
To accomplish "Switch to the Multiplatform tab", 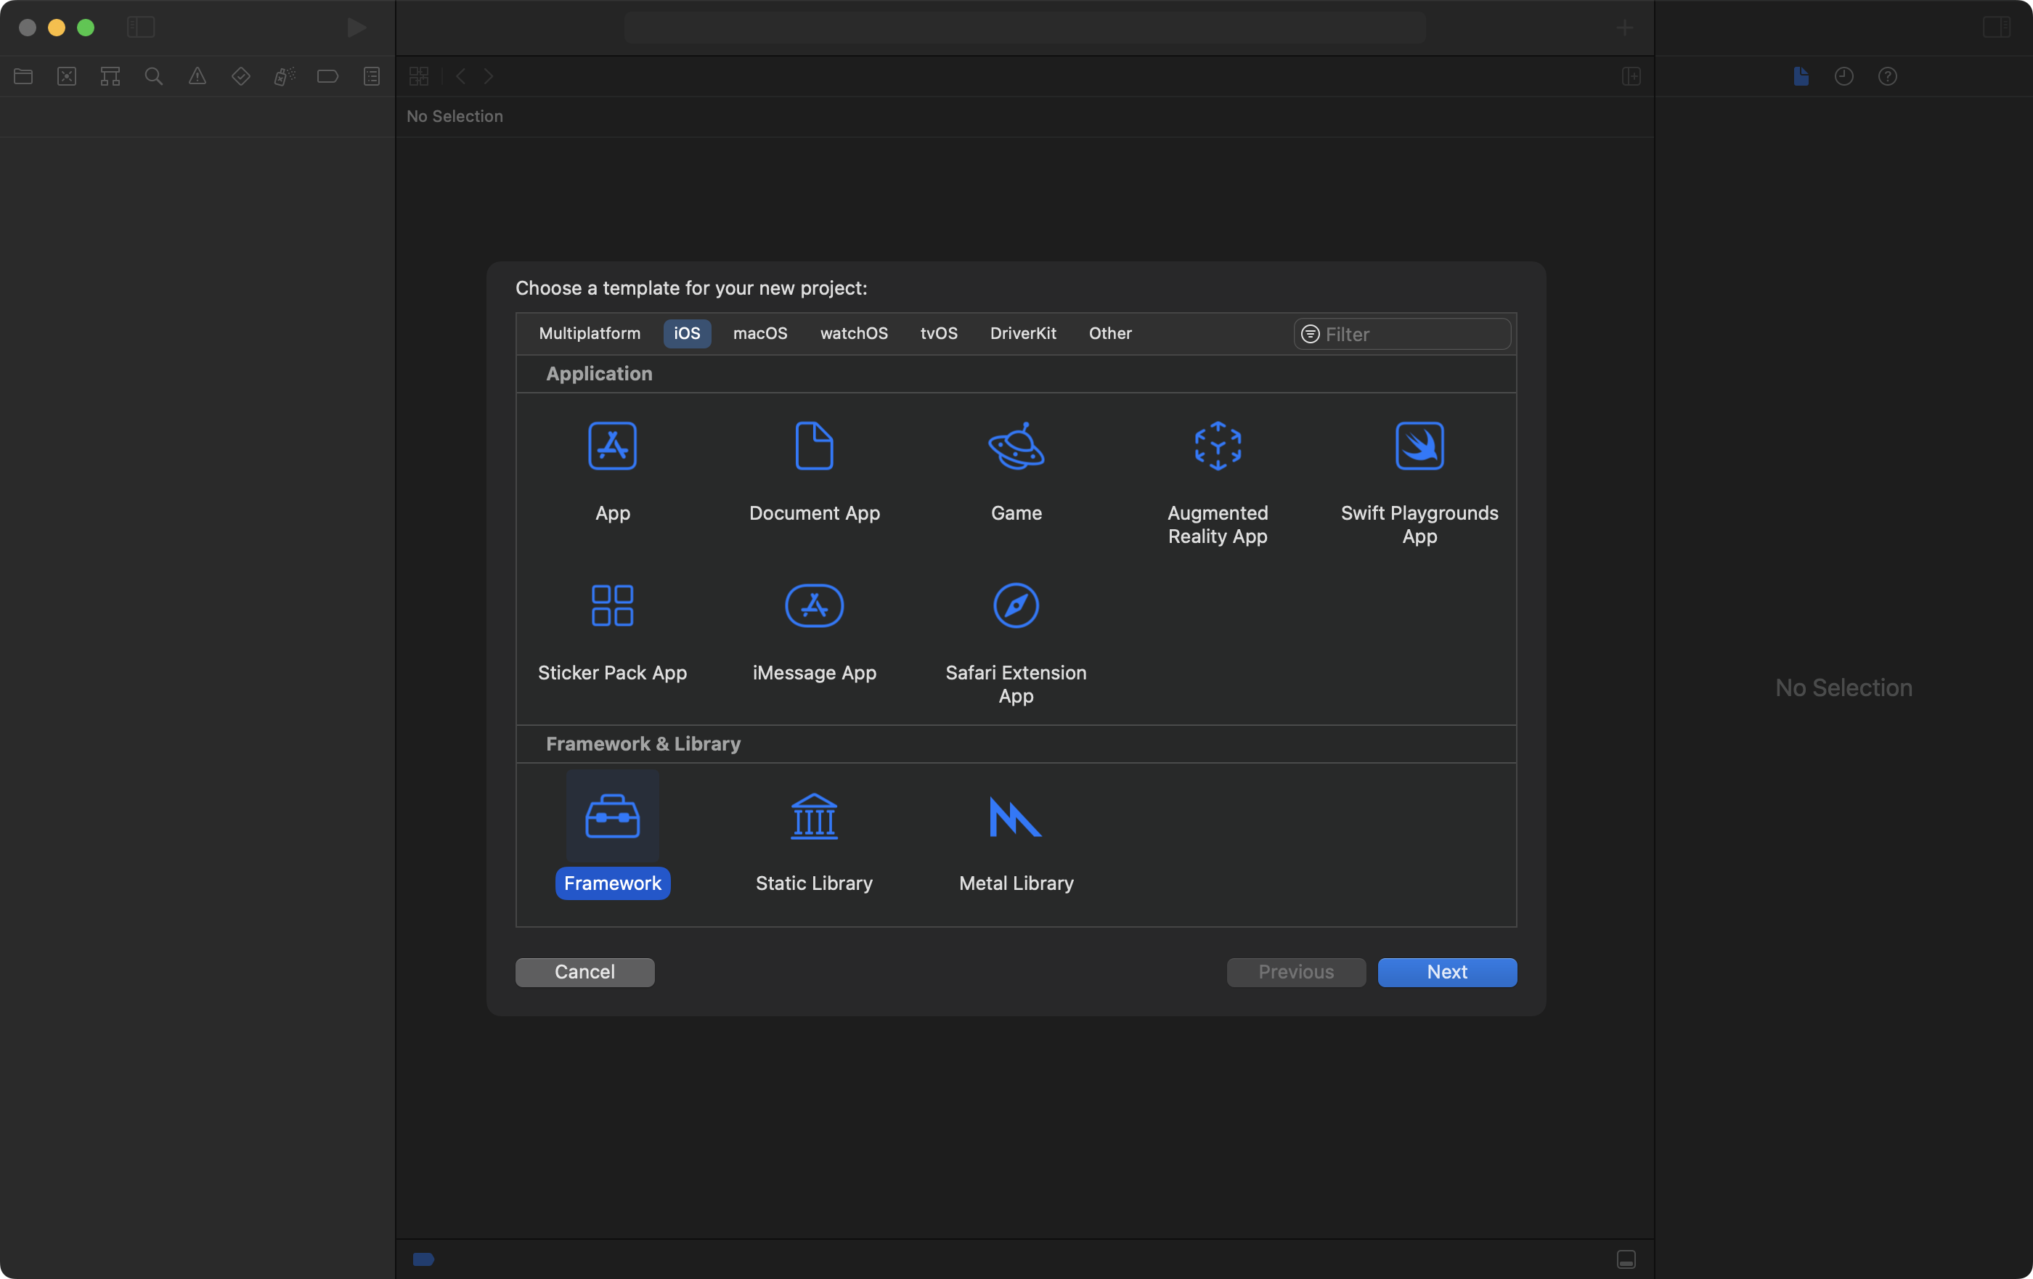I will click(590, 333).
